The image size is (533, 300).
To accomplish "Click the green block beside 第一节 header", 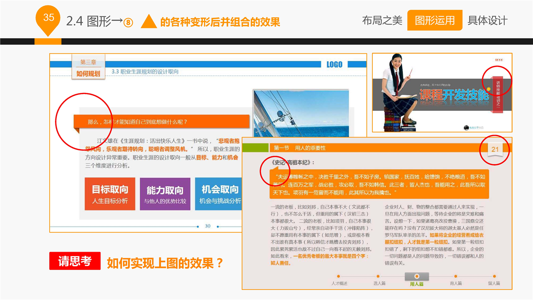I will pos(255,148).
